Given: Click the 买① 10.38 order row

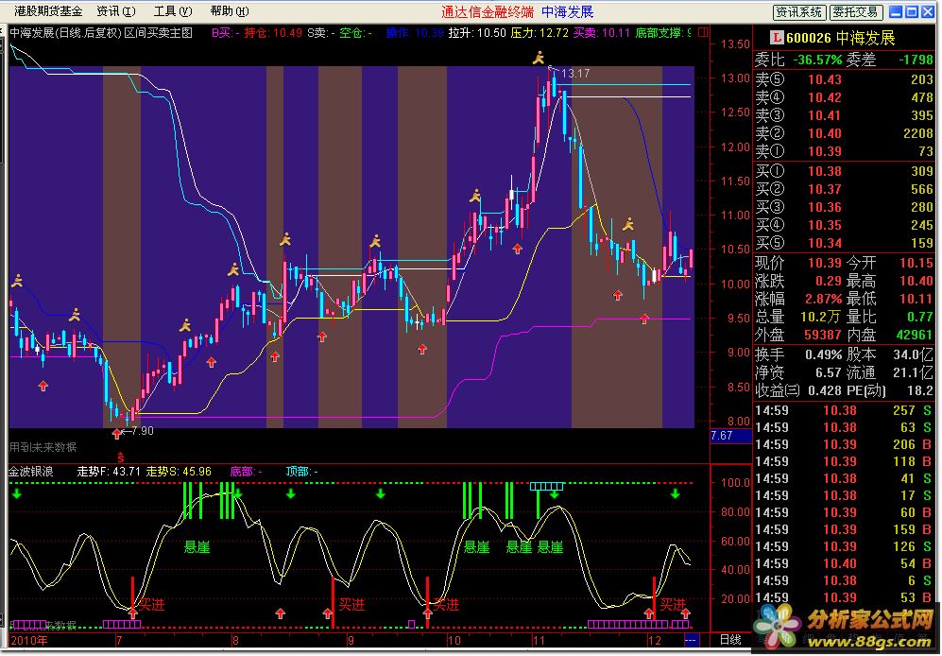Looking at the screenshot, I should pos(844,171).
